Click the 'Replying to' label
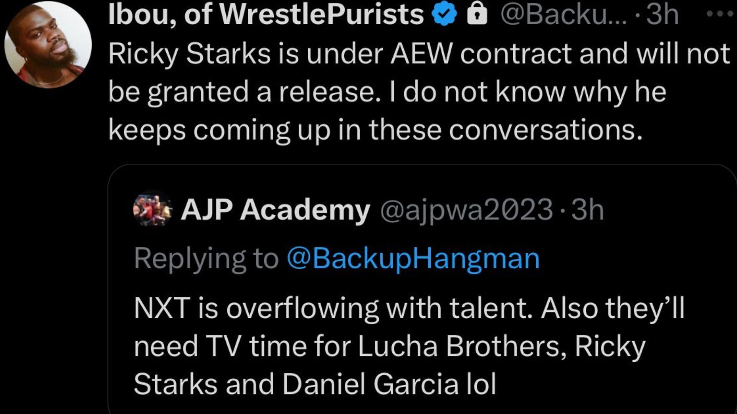The image size is (737, 414). [206, 258]
